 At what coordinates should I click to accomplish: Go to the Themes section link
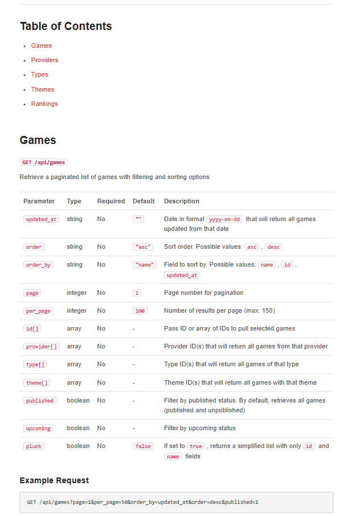[x=42, y=89]
